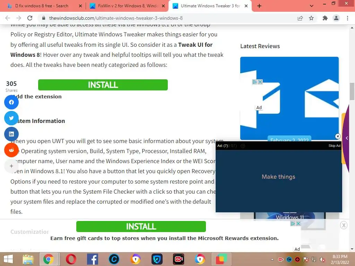Expand the side panel chevron arrow
Viewport: 355px width, 266px height.
pos(347,138)
